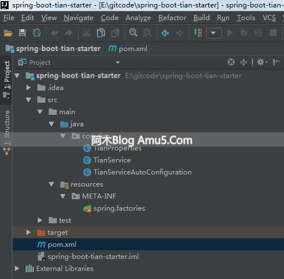Click the Stop square icon
The width and height of the screenshot is (284, 279).
coord(273,33)
